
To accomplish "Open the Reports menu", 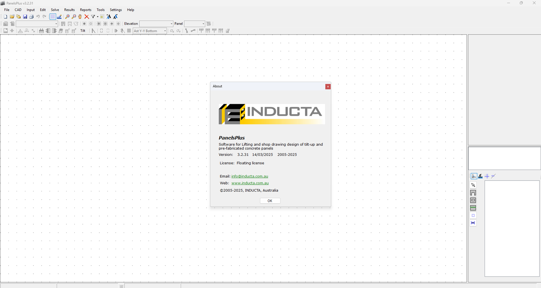I will point(86,10).
